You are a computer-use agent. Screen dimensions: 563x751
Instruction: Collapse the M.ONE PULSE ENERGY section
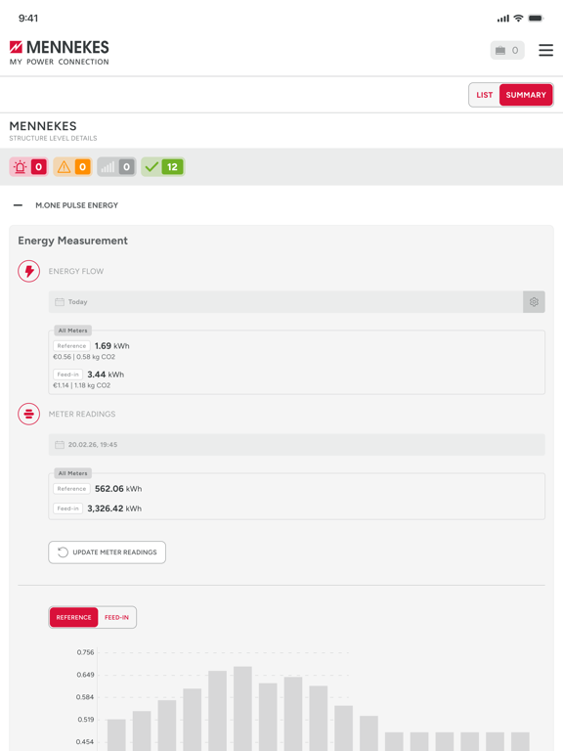click(x=19, y=205)
